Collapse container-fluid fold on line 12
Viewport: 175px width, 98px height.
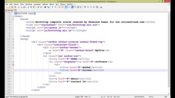coord(13,45)
